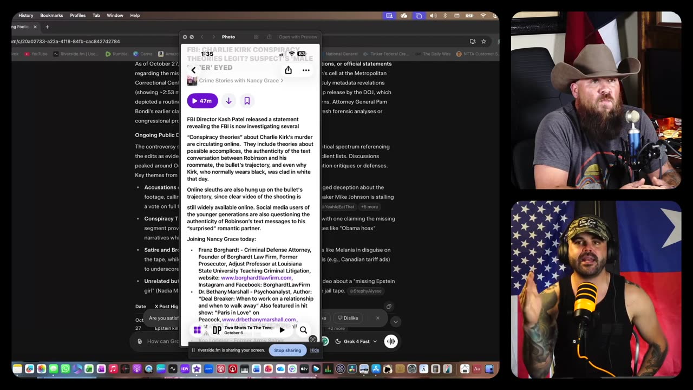Start Grok voice mode waveform button
693x390 pixels.
(391, 341)
